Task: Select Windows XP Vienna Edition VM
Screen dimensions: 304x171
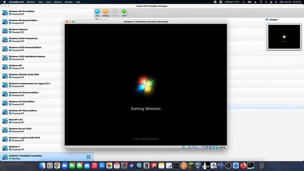Action: pyautogui.click(x=47, y=112)
